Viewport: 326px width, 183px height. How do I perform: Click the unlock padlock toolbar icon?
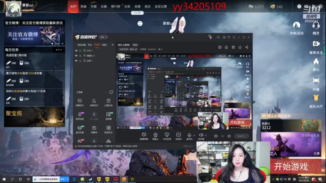[227, 47]
